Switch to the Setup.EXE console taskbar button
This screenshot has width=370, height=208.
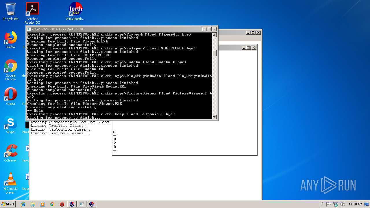tap(82, 204)
